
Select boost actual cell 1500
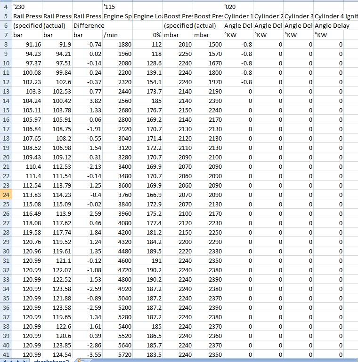point(208,44)
